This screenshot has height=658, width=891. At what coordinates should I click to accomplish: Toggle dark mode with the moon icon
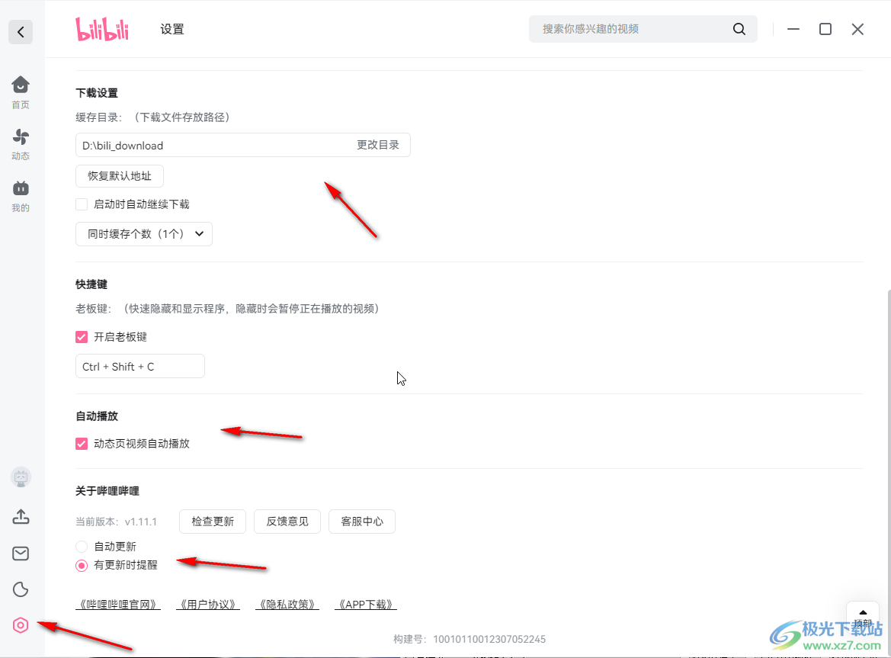click(20, 589)
